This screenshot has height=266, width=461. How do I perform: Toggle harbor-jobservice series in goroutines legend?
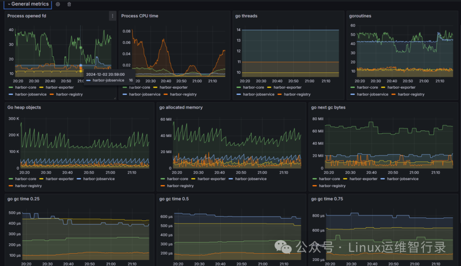[x=373, y=94]
